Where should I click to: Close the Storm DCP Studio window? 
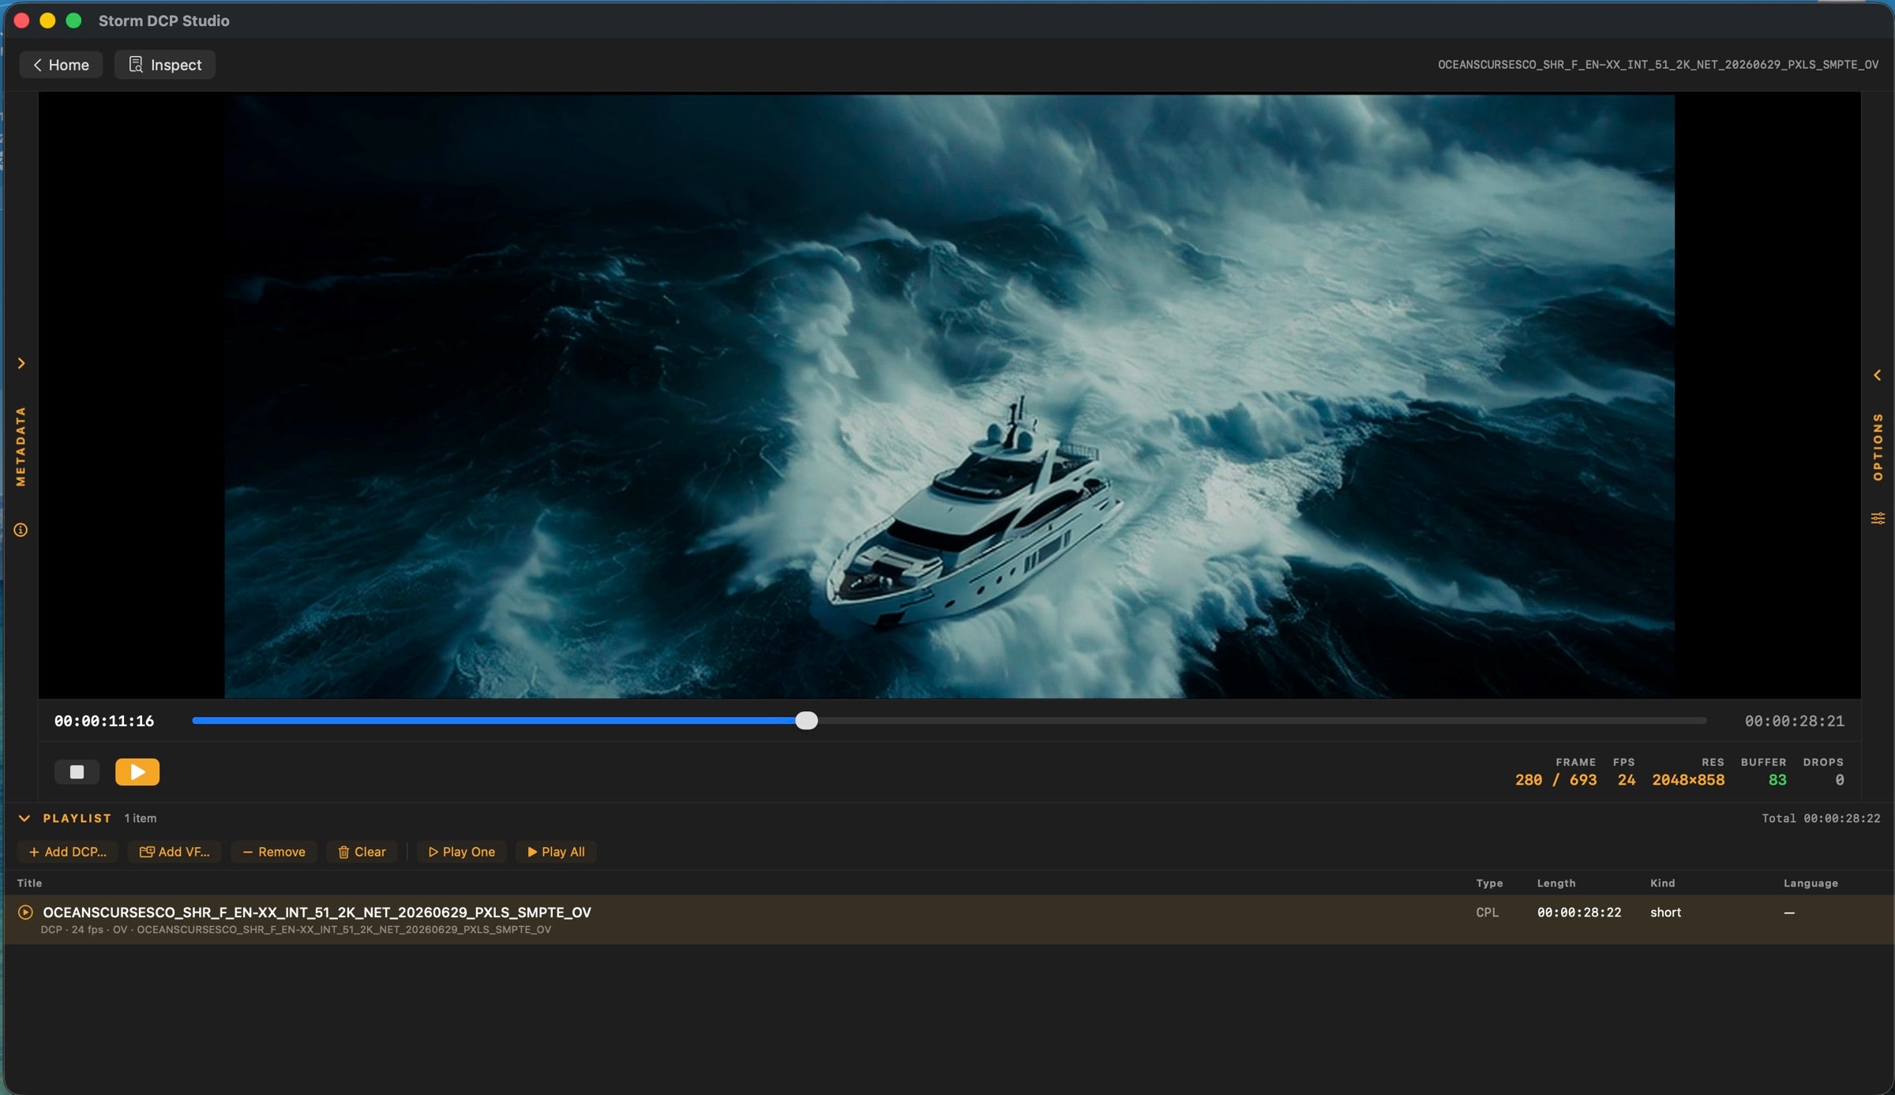[x=22, y=21]
